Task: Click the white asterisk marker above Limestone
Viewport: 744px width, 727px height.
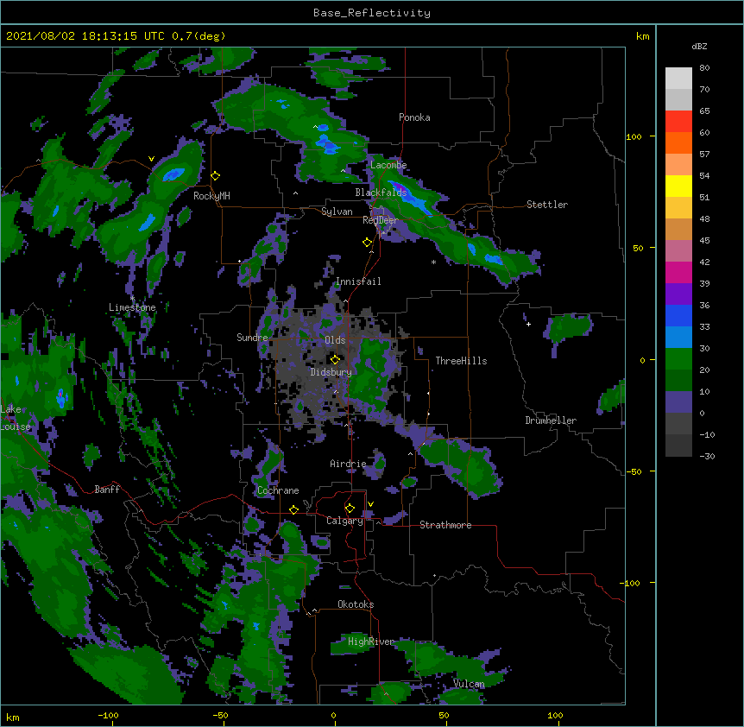Action: 133,299
